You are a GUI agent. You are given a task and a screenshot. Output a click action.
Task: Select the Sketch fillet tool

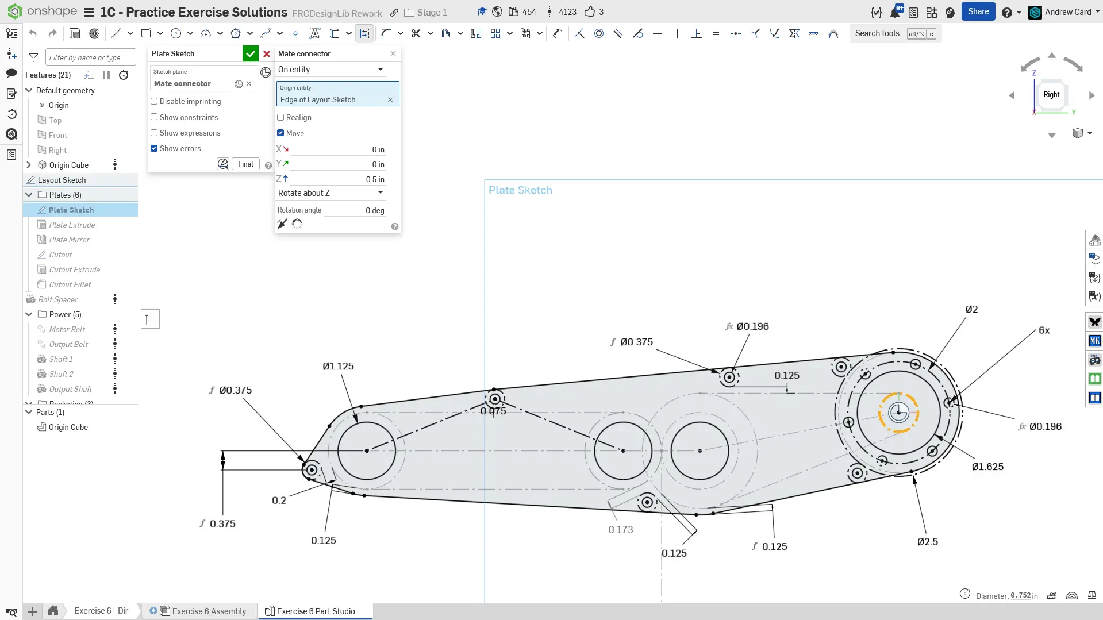click(x=386, y=33)
